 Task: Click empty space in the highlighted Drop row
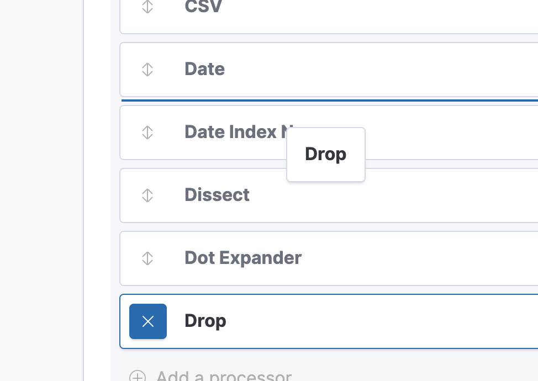(x=387, y=321)
